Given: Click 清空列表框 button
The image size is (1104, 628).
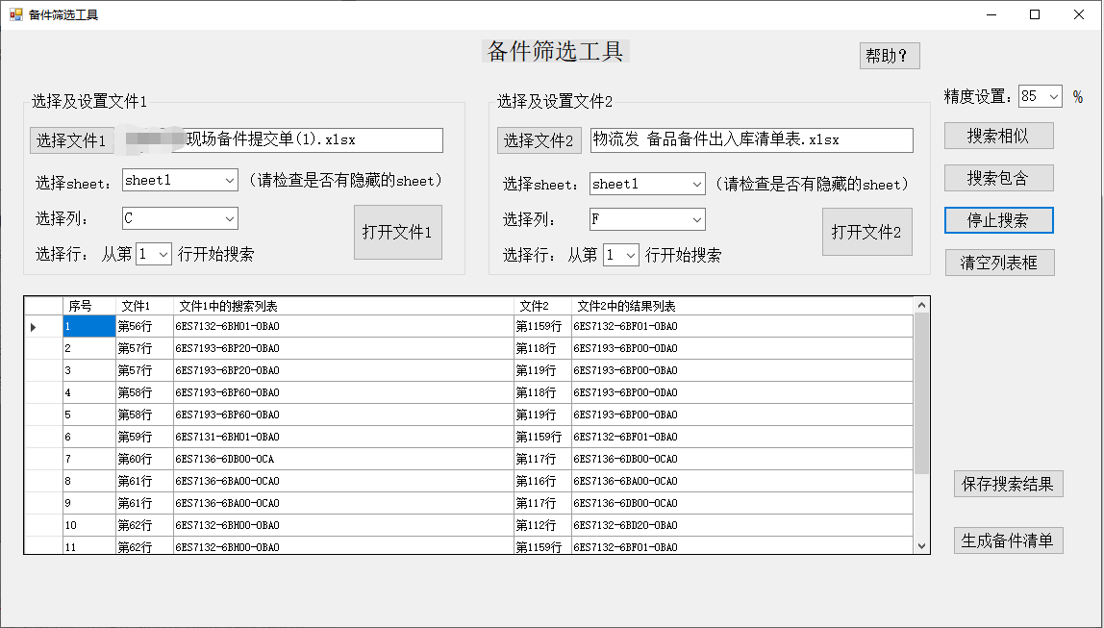Looking at the screenshot, I should coord(999,263).
